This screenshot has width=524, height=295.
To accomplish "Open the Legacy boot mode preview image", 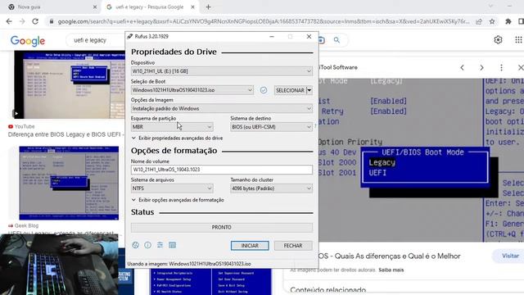I will [421, 160].
